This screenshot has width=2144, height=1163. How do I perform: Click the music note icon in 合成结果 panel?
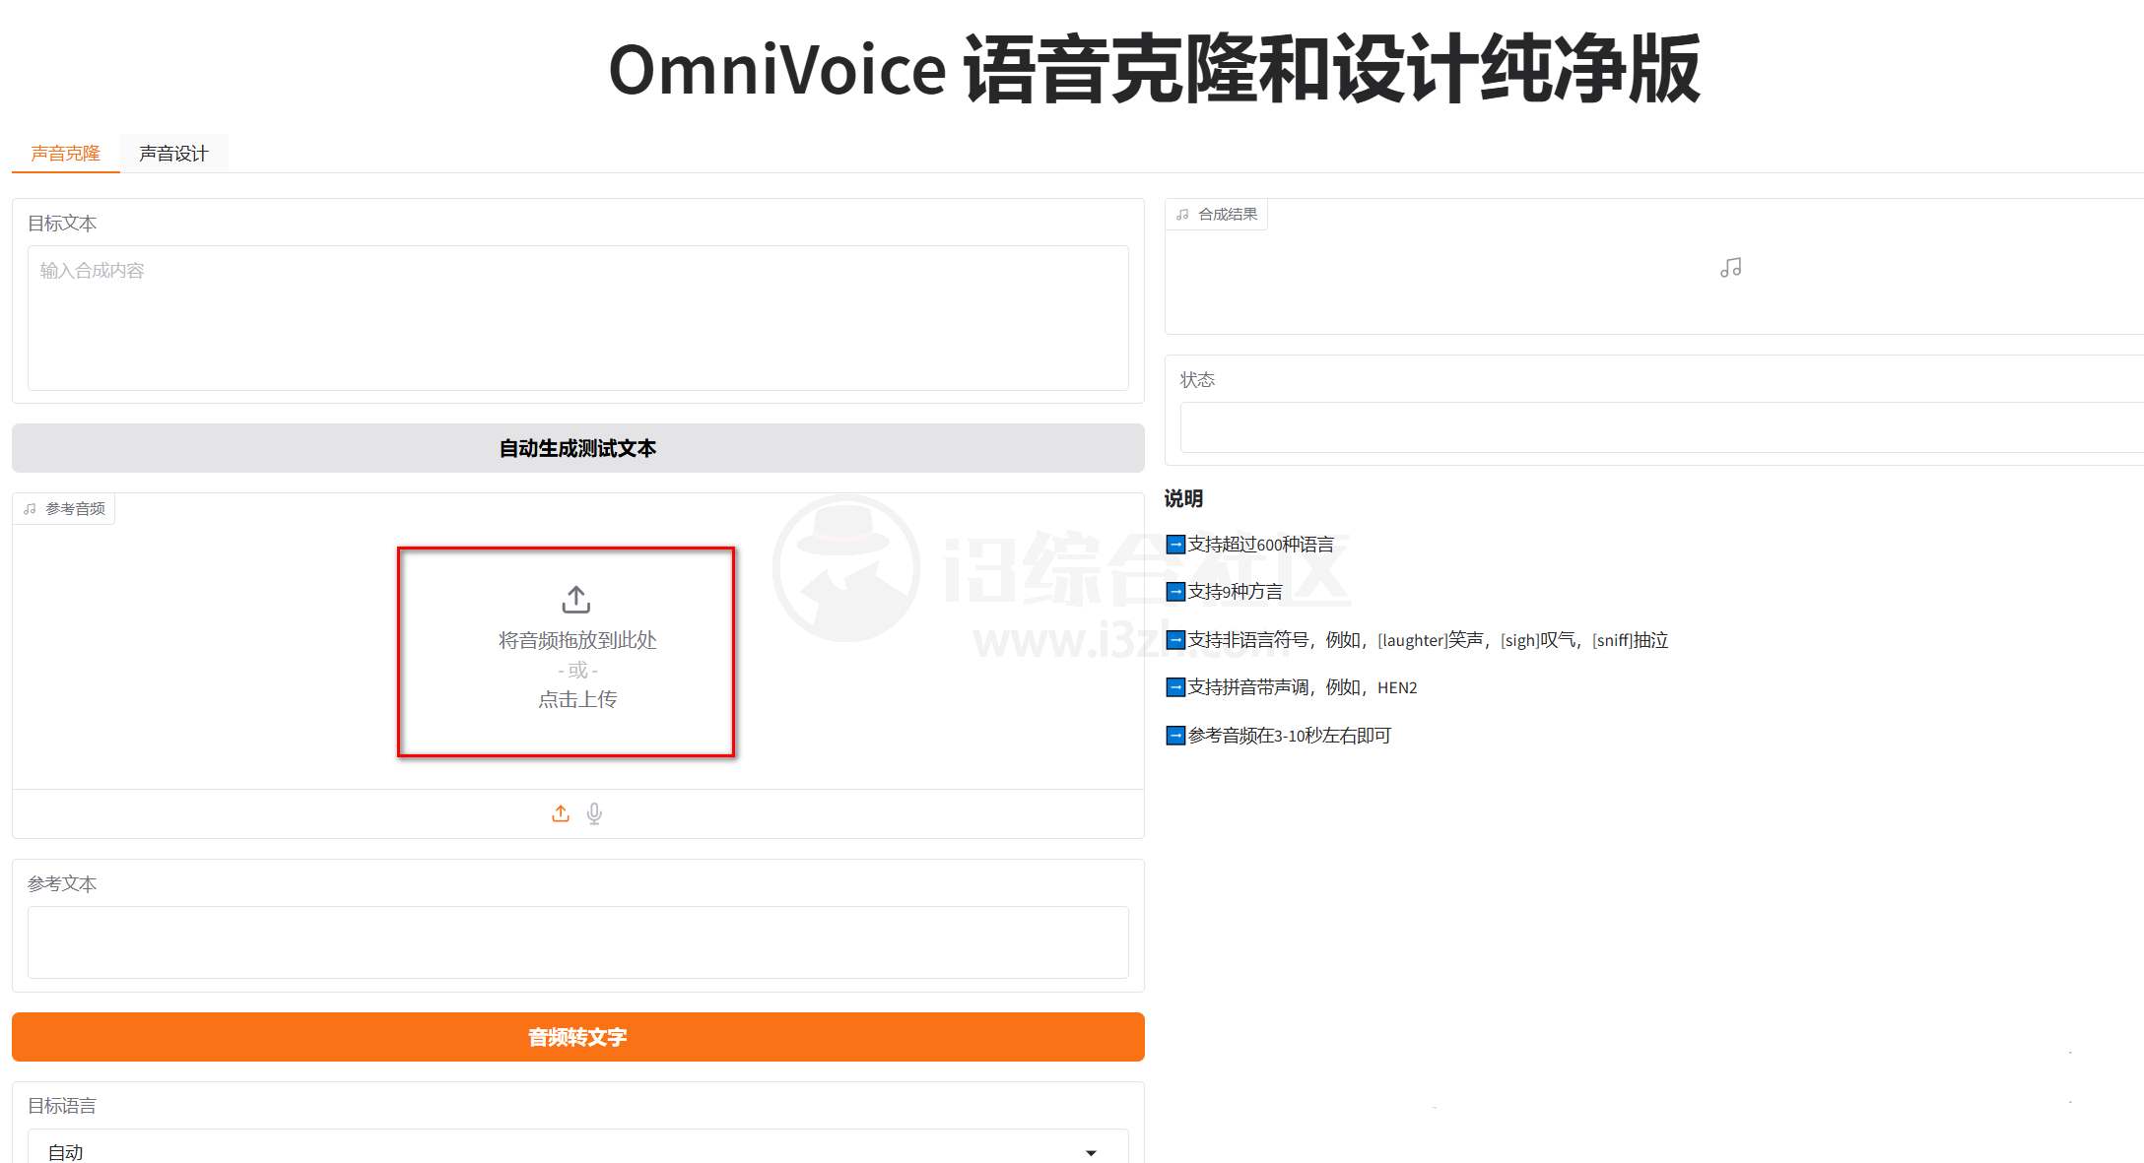pyautogui.click(x=1731, y=267)
